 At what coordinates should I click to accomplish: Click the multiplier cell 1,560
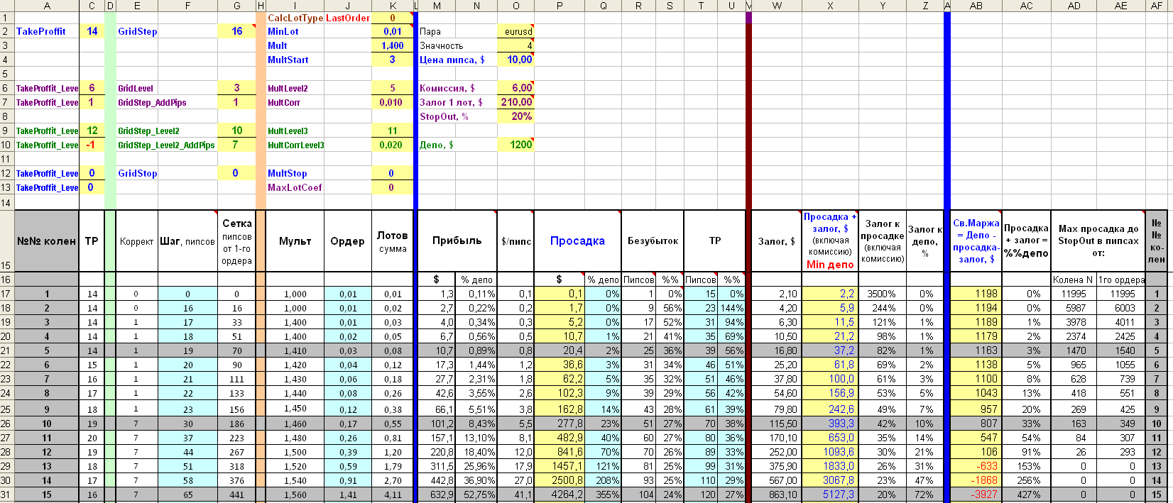[295, 494]
